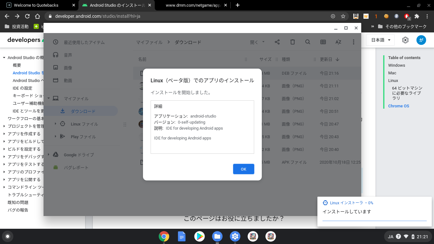The image size is (434, 244).
Task: Open IDE の設定 in docs navigation
Action: coord(23,88)
